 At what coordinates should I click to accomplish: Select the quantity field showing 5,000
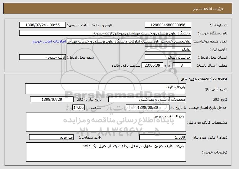(163, 137)
